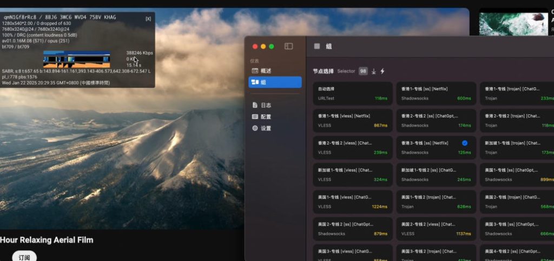554x261 pixels.
Task: Open the suggested video thumbnail at top right
Action: click(x=513, y=23)
